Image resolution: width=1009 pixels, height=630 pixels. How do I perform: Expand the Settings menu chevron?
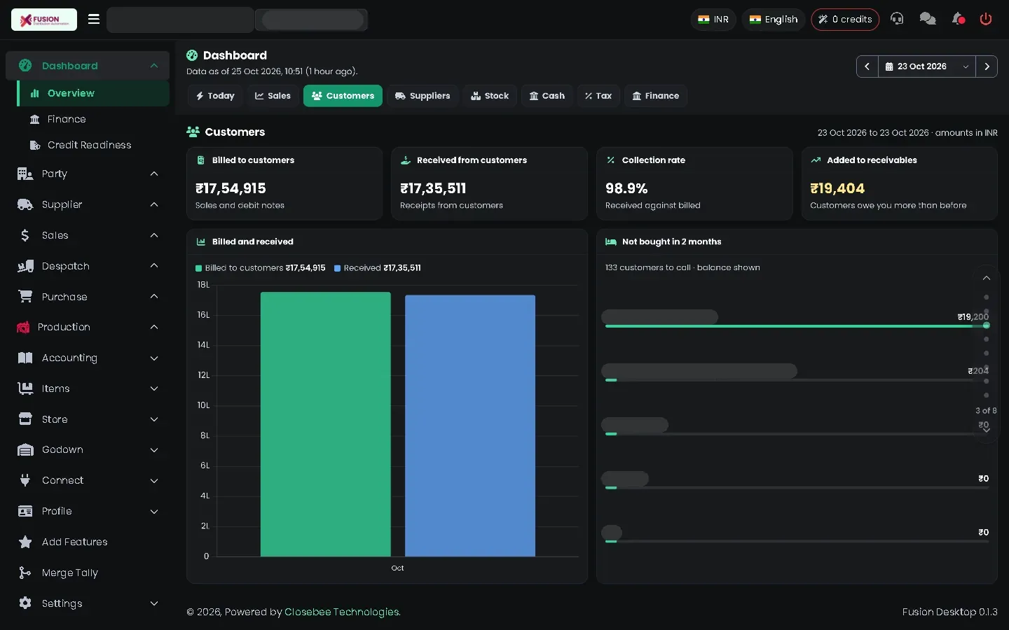(x=154, y=603)
